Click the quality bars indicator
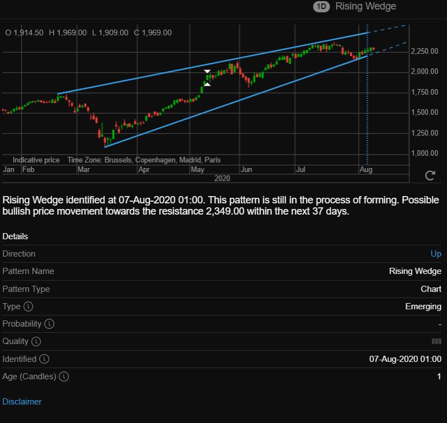 tap(436, 341)
